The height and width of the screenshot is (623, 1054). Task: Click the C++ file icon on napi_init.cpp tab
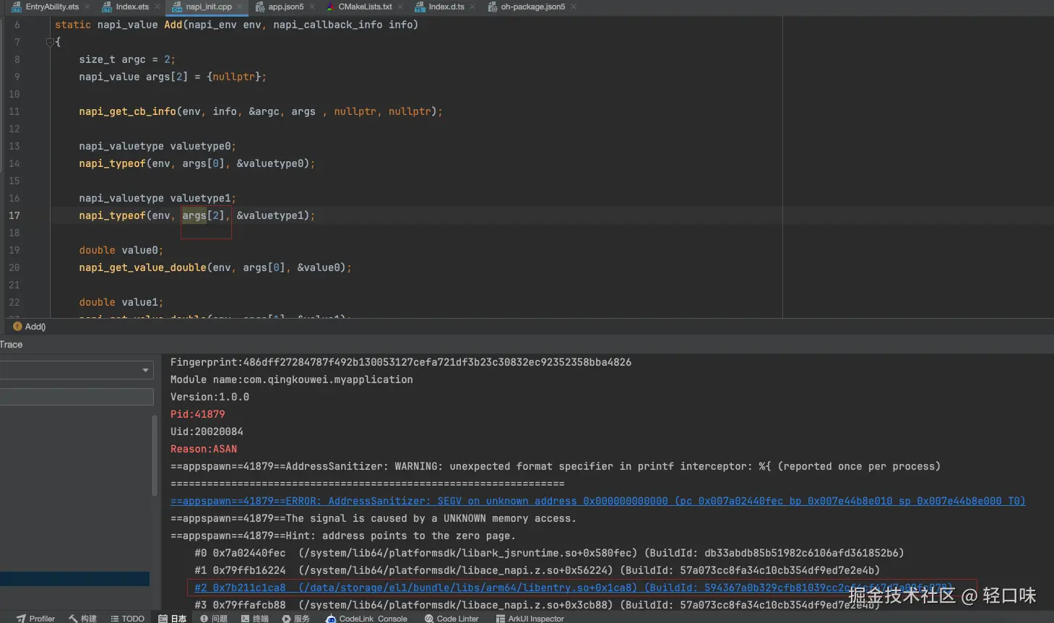click(177, 7)
